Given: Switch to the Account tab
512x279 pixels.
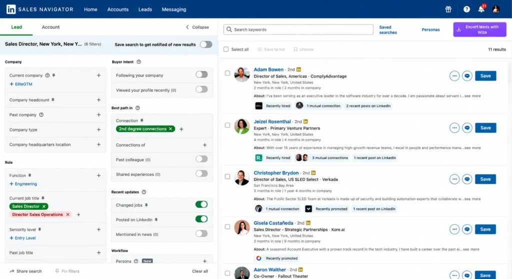Looking at the screenshot, I should point(50,27).
